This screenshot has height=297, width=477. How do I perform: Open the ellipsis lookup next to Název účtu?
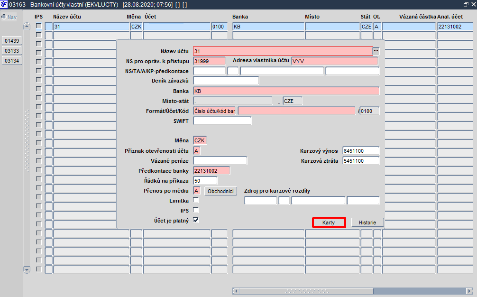376,51
